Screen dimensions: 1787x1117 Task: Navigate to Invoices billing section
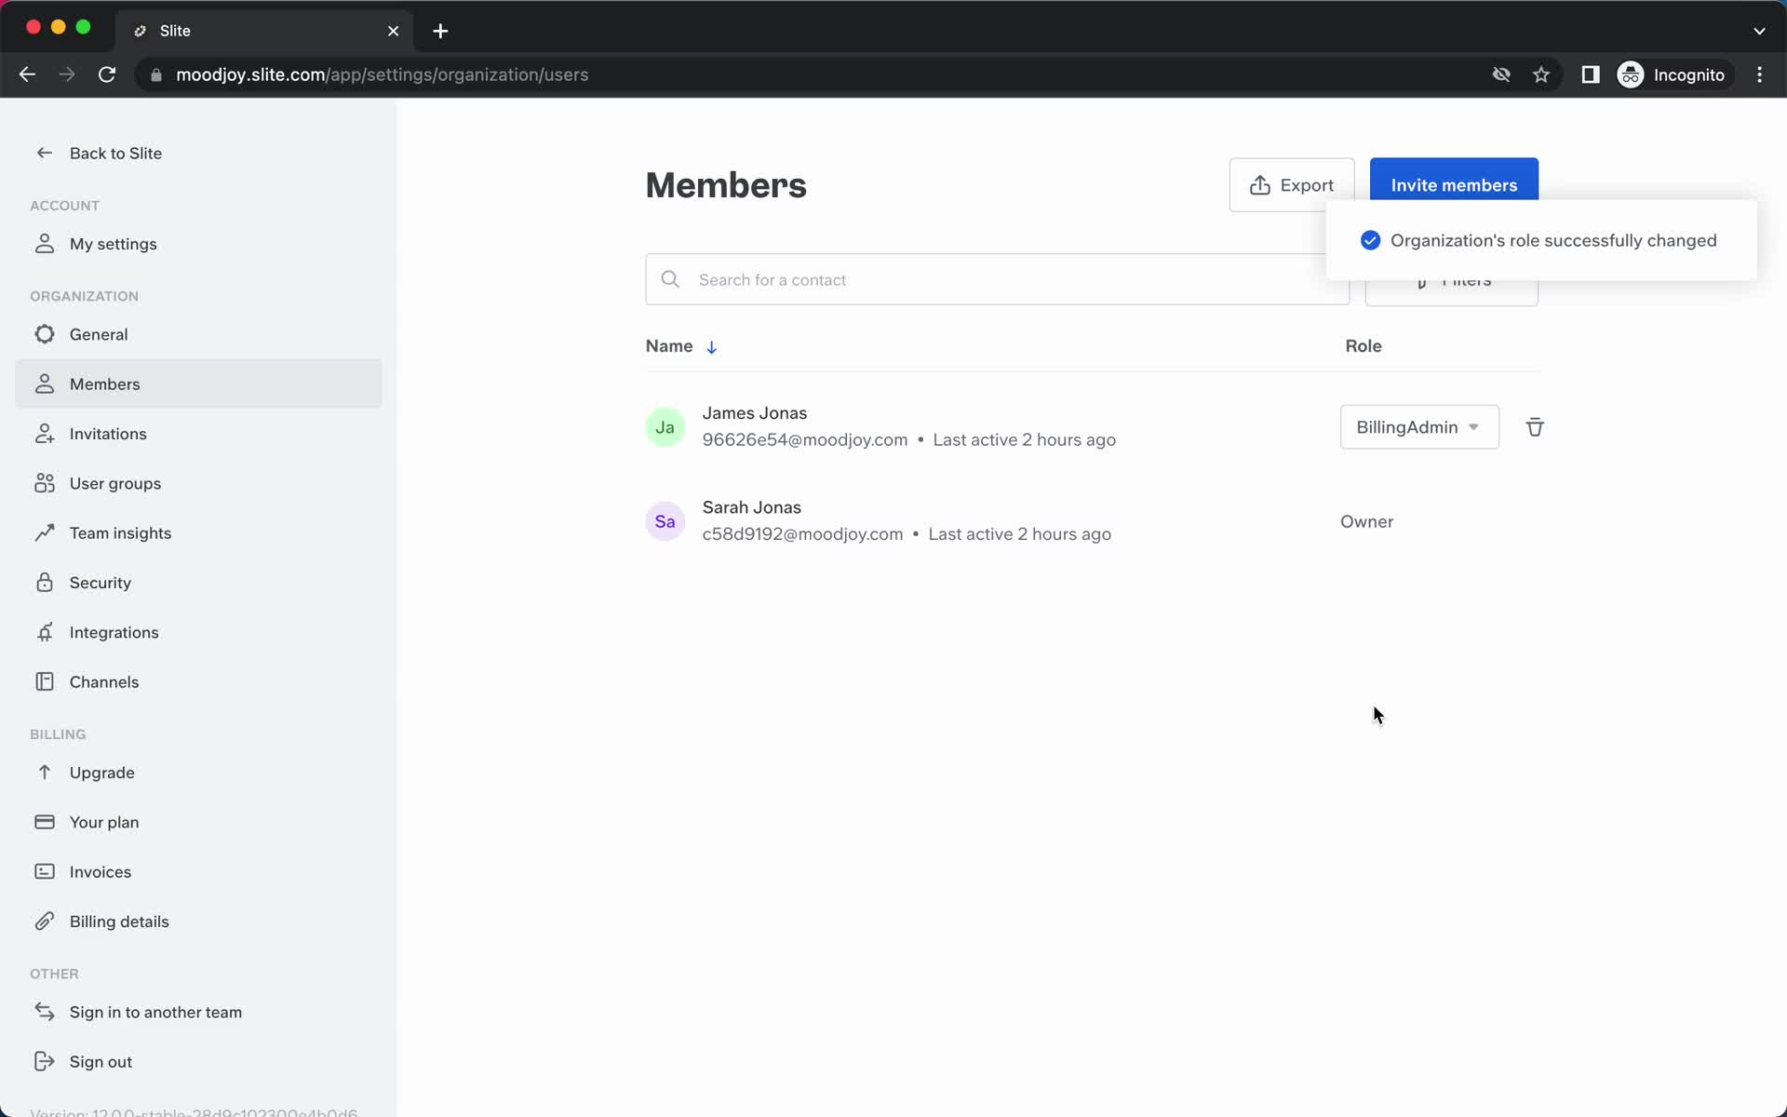click(101, 871)
